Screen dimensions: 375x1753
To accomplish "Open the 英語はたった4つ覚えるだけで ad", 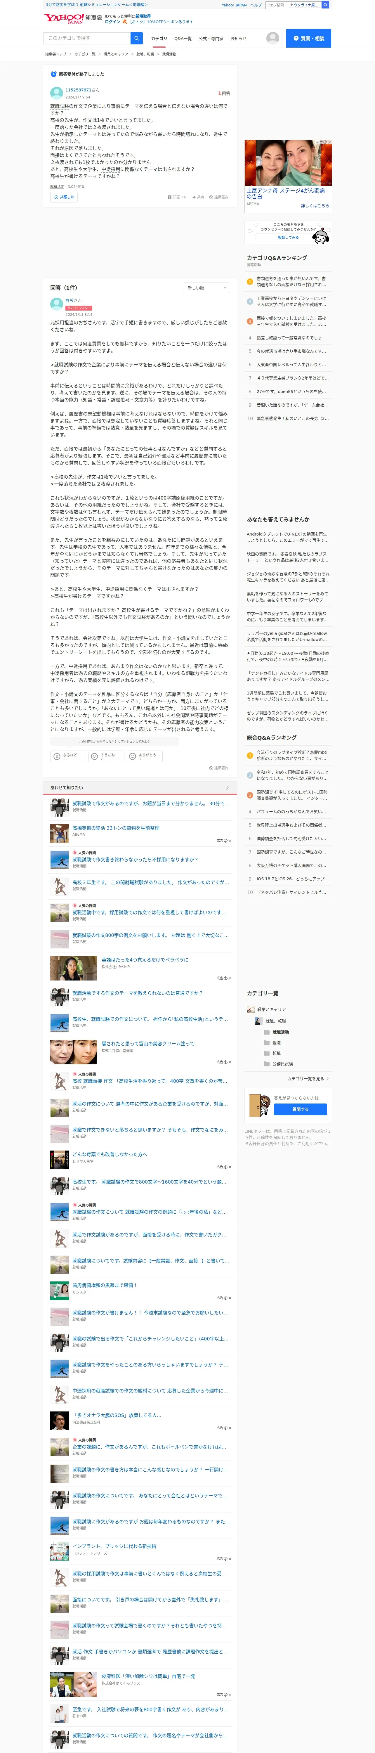I will (145, 959).
